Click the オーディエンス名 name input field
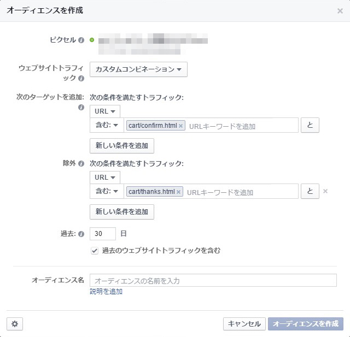 pyautogui.click(x=213, y=280)
